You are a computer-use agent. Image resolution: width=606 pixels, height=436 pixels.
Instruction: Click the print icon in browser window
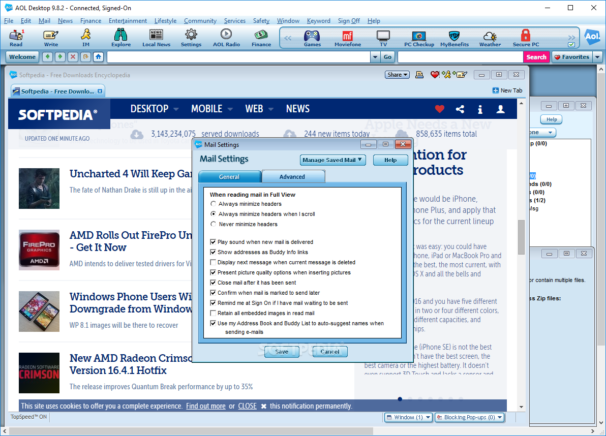419,75
